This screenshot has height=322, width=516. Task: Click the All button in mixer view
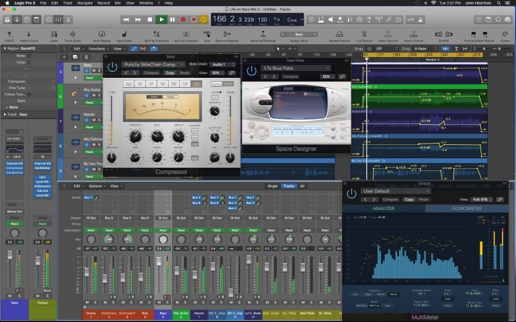(302, 186)
